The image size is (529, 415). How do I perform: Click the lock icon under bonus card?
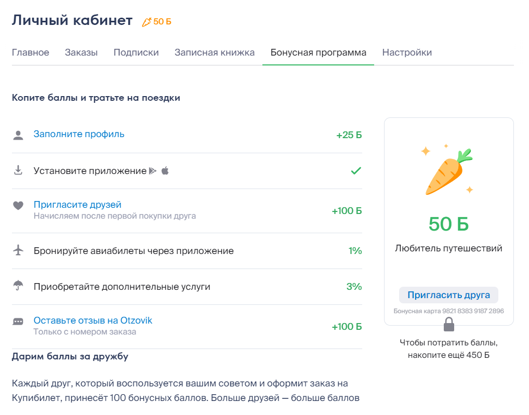[448, 325]
